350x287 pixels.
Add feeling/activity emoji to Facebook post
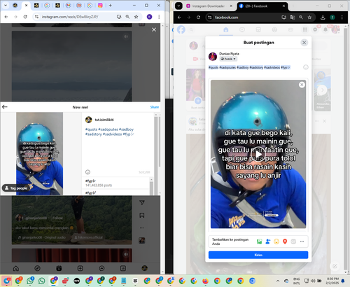(276, 241)
